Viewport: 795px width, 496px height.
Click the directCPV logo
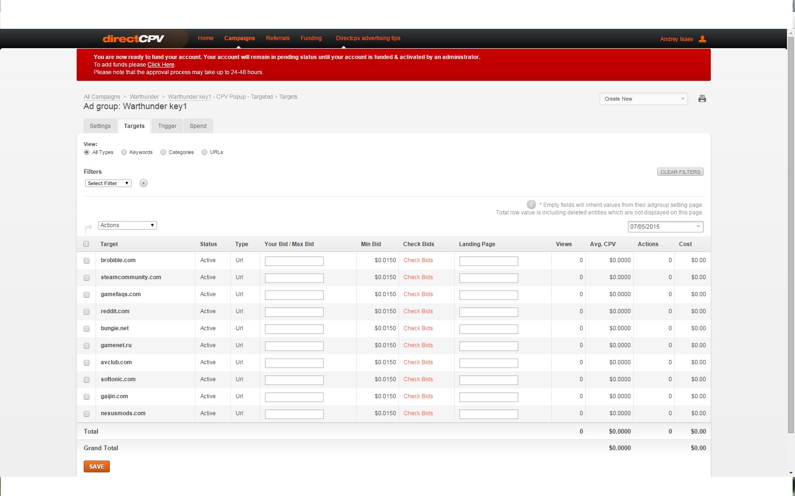133,39
